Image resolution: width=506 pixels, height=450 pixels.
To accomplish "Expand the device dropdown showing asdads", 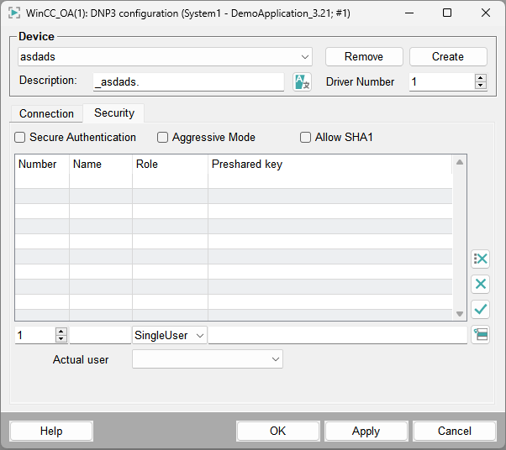I will click(x=305, y=57).
